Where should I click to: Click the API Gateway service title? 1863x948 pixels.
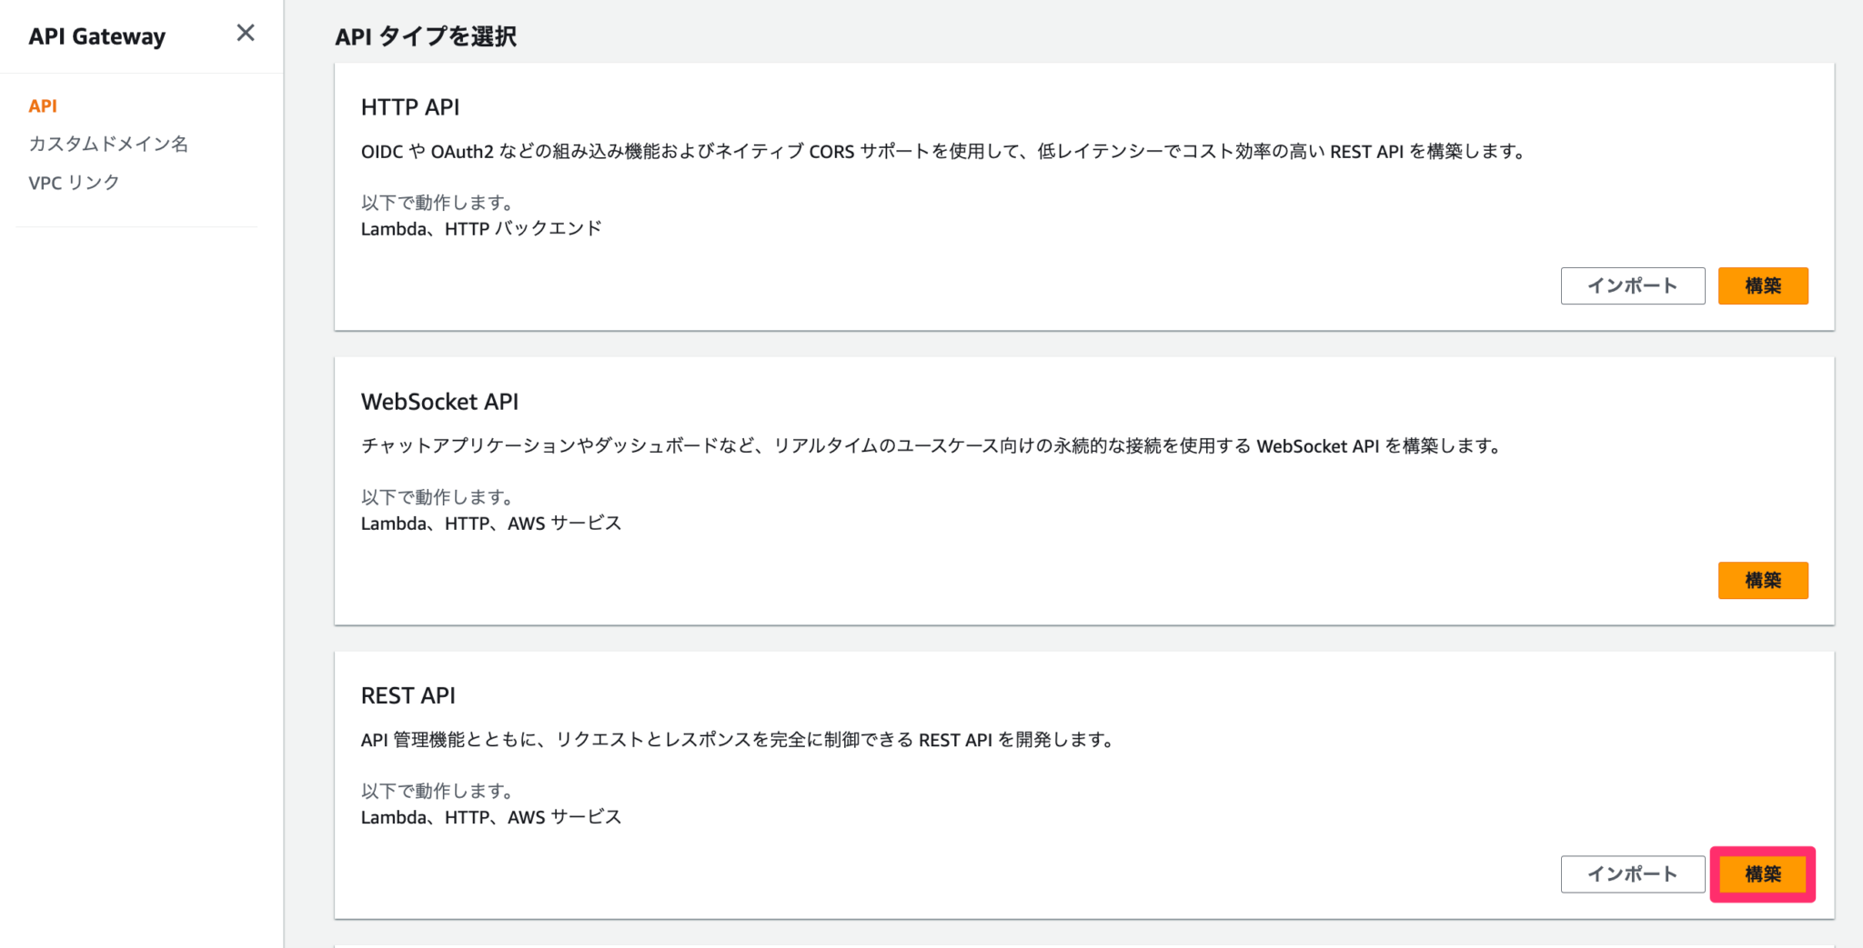(x=96, y=36)
